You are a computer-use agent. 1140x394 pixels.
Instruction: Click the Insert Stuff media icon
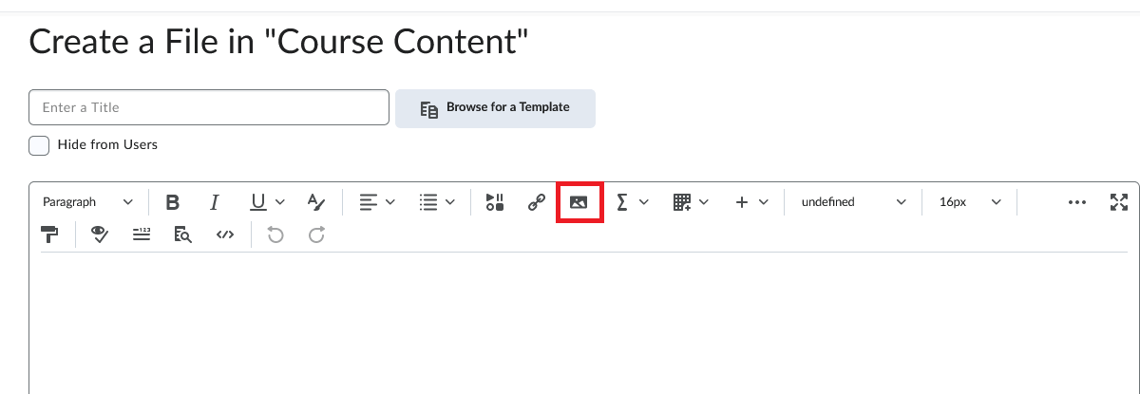pos(495,202)
